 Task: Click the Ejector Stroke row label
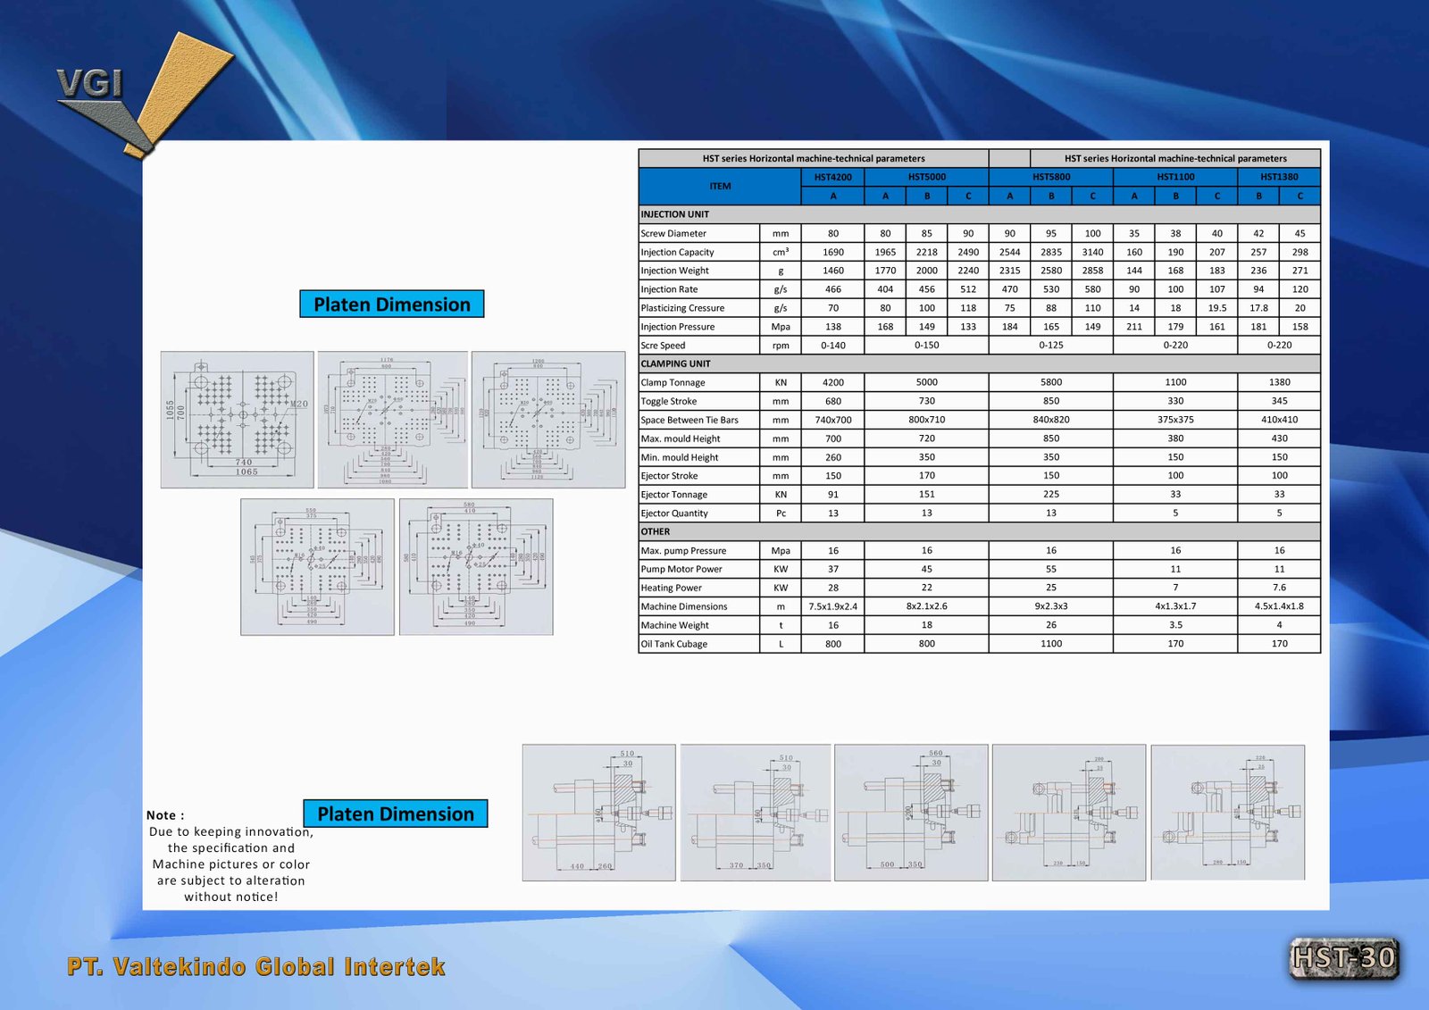click(x=669, y=476)
